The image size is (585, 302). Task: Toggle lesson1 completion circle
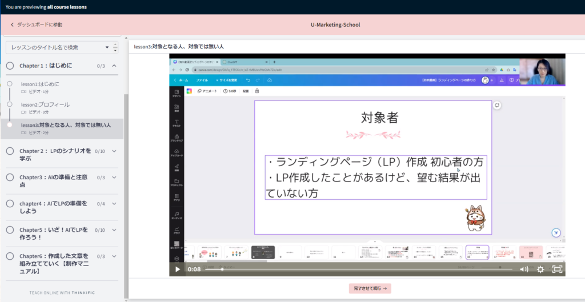click(x=10, y=84)
